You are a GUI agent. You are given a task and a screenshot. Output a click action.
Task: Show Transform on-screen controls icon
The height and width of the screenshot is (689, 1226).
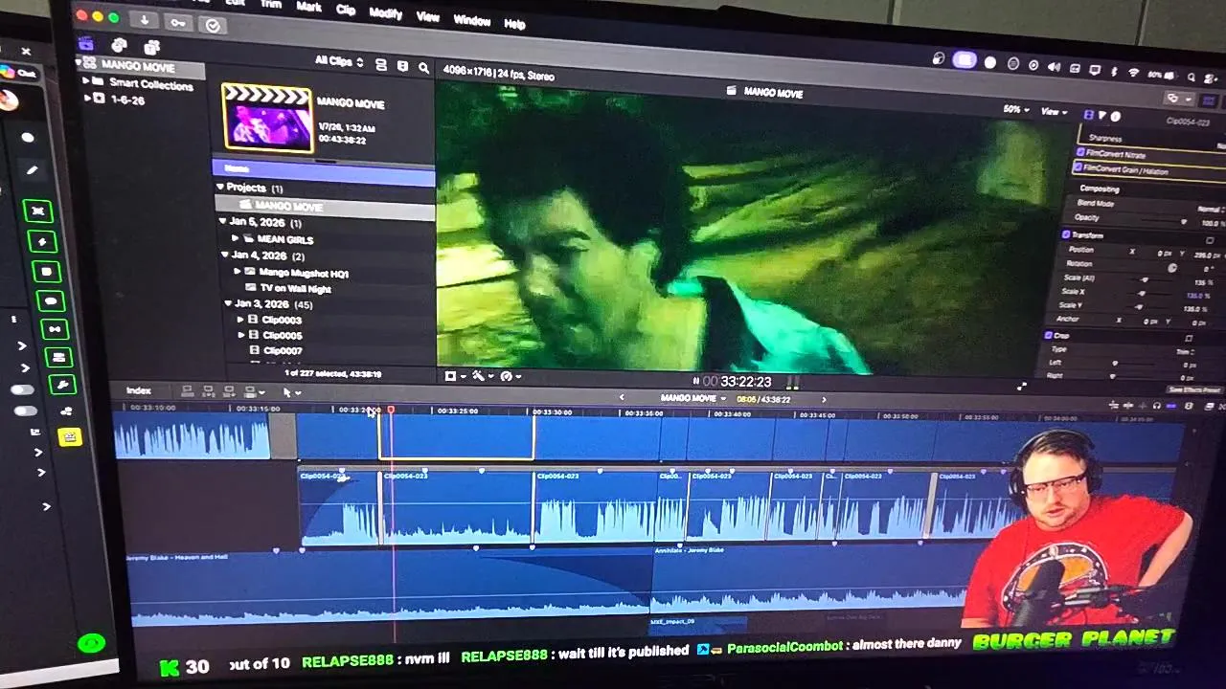point(1210,240)
